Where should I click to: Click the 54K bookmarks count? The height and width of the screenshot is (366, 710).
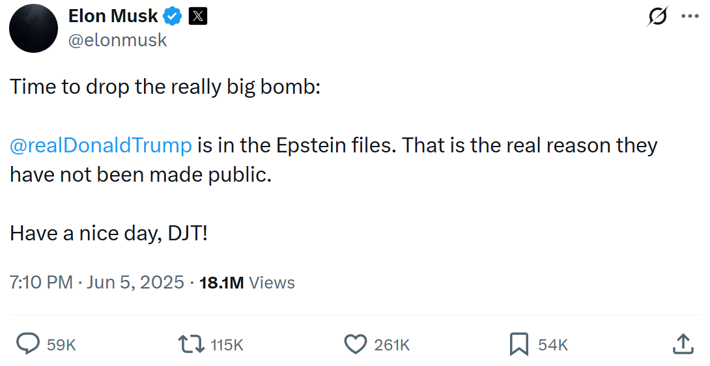pos(553,345)
